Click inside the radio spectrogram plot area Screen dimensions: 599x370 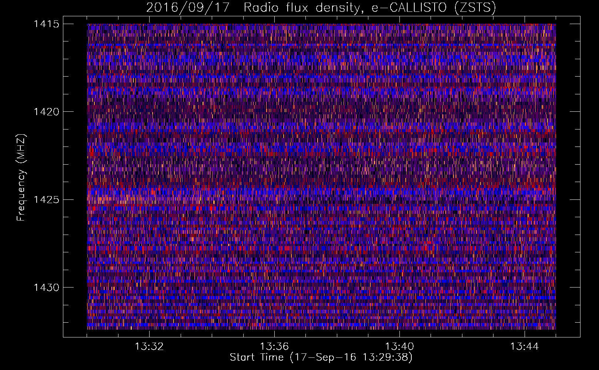pos(321,176)
